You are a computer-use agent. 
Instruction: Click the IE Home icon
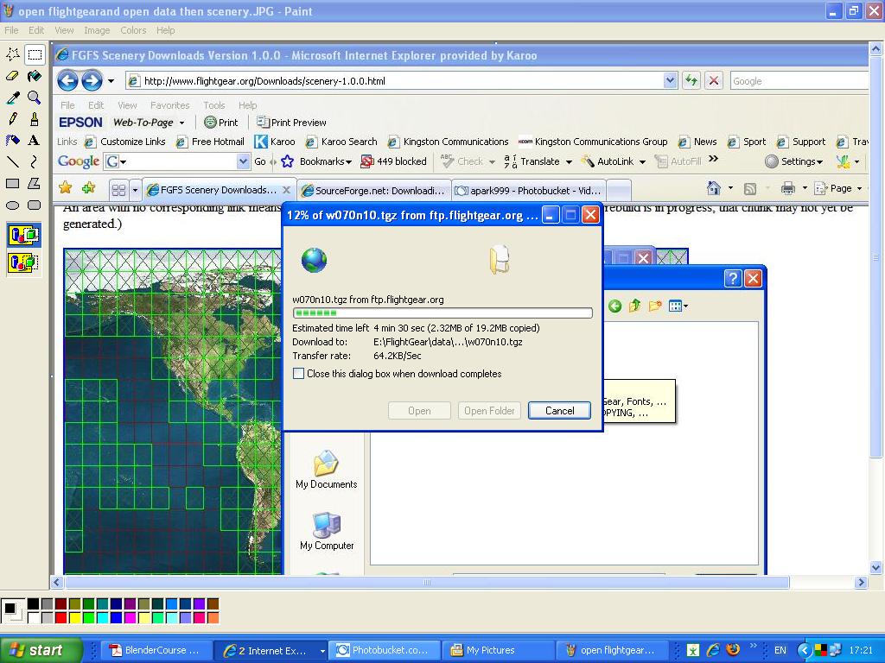713,188
